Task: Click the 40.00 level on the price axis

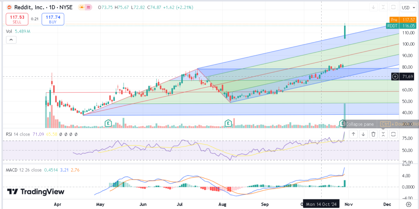Action: pos(407,113)
